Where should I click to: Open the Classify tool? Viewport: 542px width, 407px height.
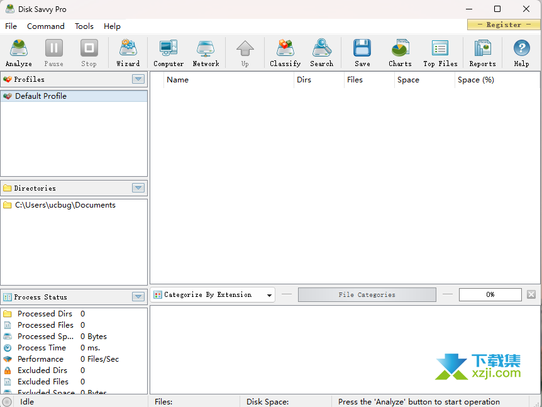tap(285, 53)
